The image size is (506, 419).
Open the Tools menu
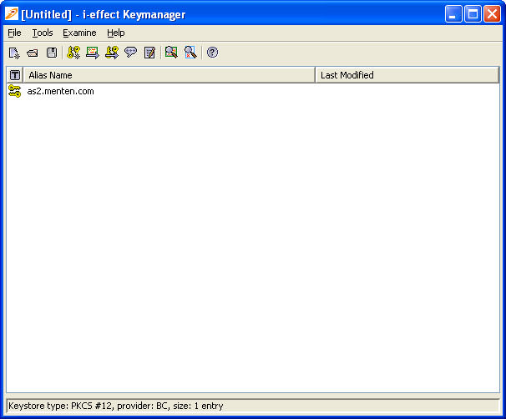click(x=43, y=33)
